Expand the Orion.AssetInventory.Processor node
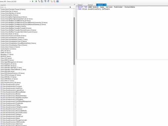Screen dimensions: 168x126 coord(1,109)
